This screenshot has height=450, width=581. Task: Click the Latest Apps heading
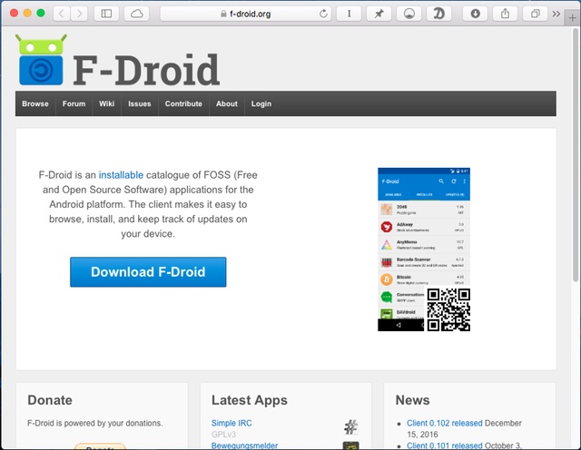pos(250,400)
